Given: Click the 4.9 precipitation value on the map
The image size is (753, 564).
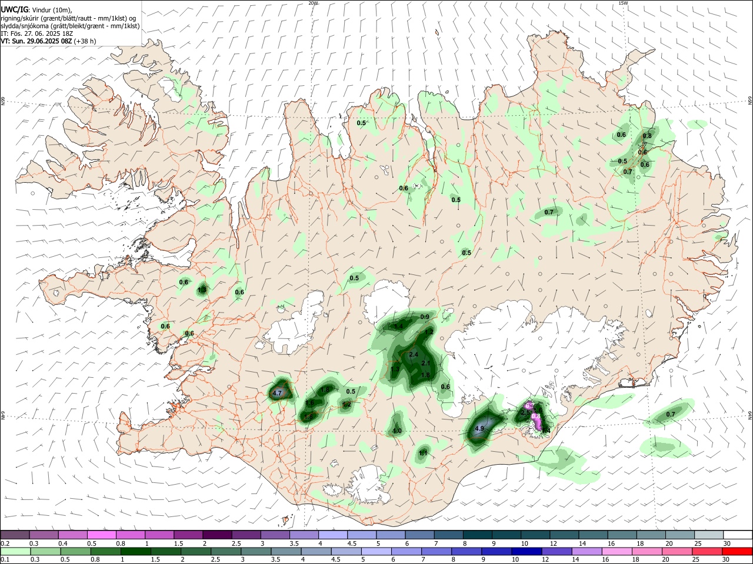Looking at the screenshot, I should (479, 429).
